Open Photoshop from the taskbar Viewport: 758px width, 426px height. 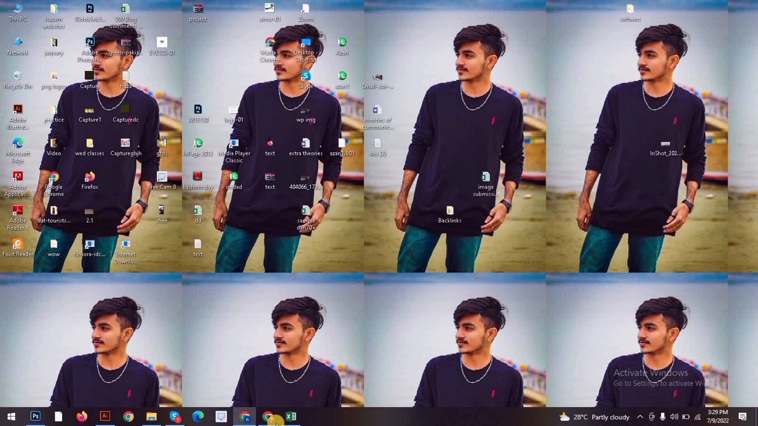click(36, 417)
